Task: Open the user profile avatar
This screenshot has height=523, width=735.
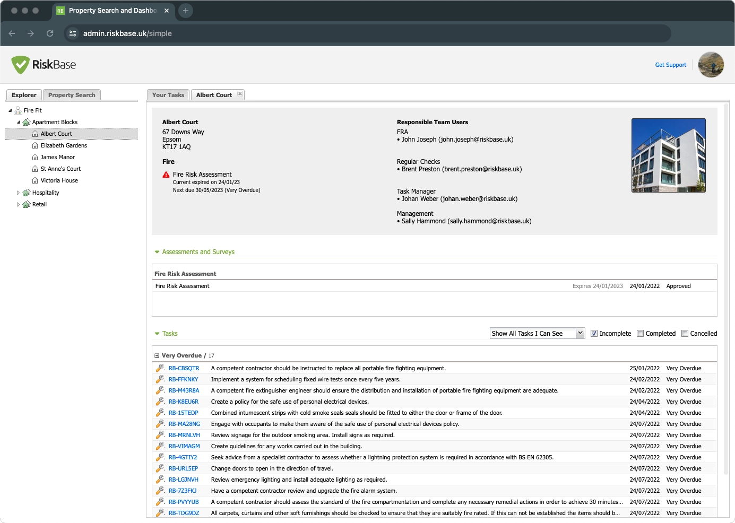Action: pos(711,65)
